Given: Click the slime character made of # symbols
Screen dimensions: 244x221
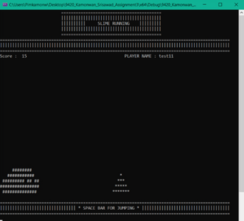Looking at the screenshot, I should (20, 181).
